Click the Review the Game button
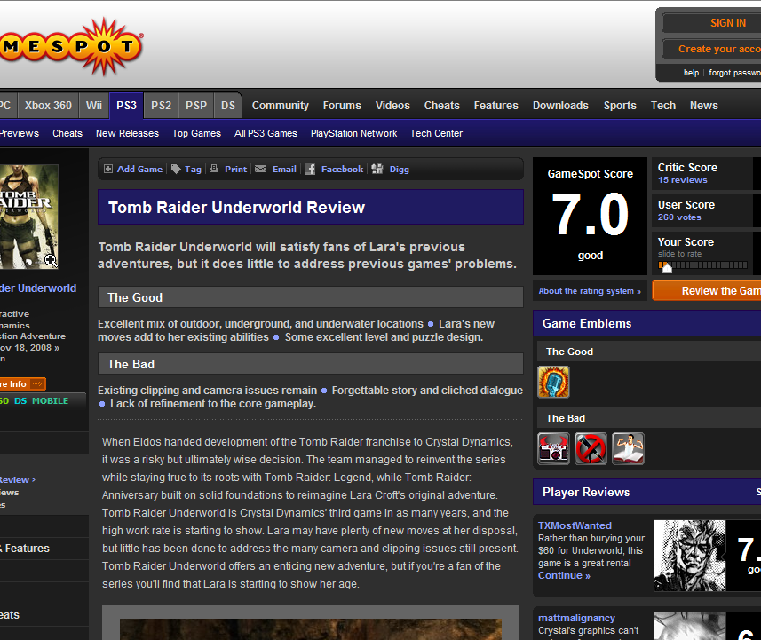 (707, 290)
